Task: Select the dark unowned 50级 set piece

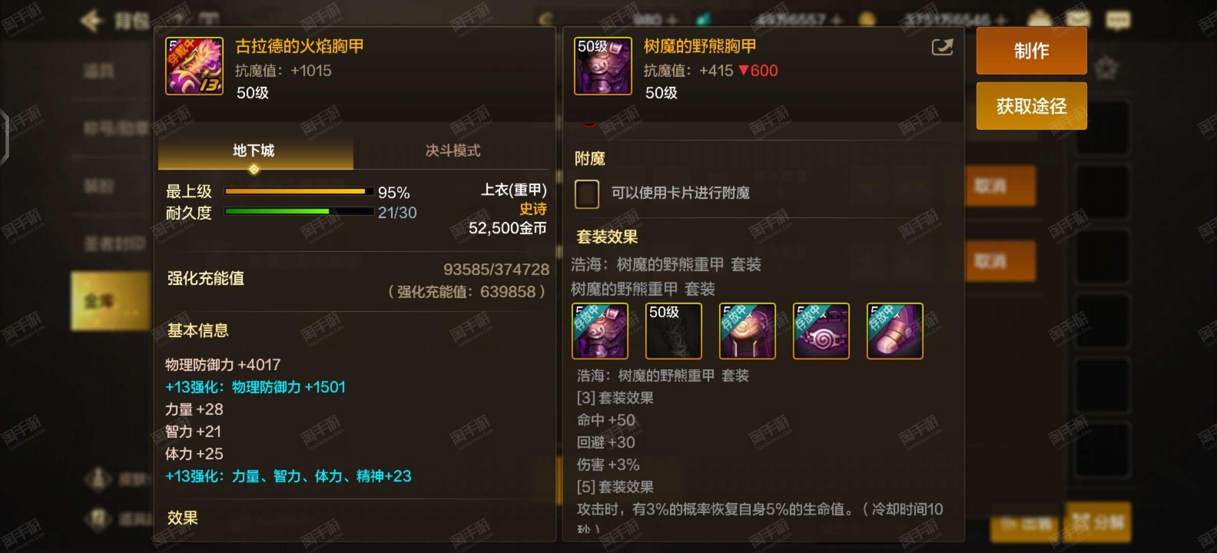Action: click(x=674, y=331)
